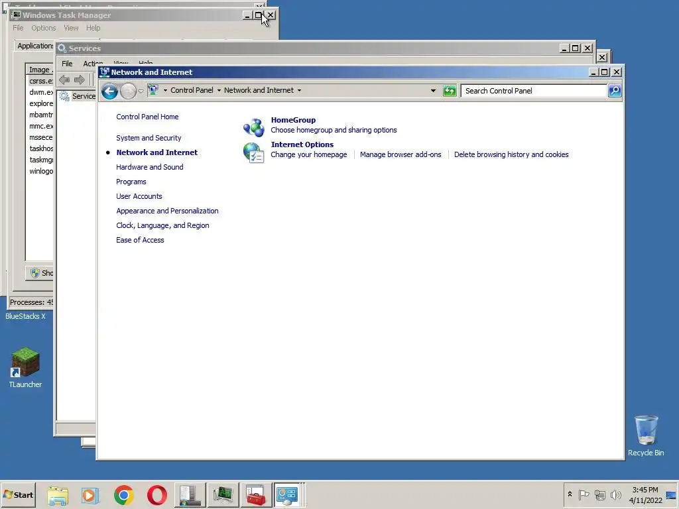Open the HomeGroup heading link
The width and height of the screenshot is (679, 509).
point(293,120)
